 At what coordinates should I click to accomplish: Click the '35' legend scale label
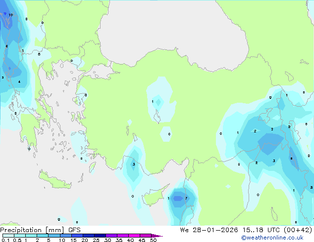(x=119, y=240)
